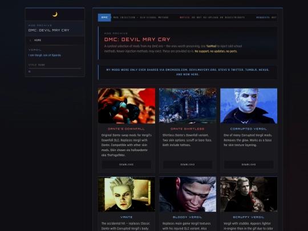Click the Corrupted Vergil card title
This screenshot has height=231, width=308.
pyautogui.click(x=249, y=129)
